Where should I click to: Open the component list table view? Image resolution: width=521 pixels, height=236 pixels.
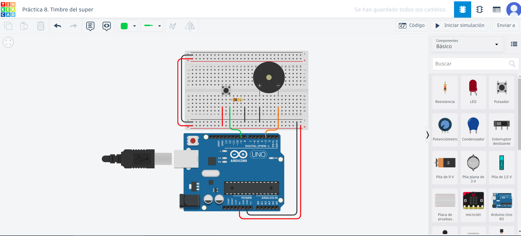tap(497, 10)
